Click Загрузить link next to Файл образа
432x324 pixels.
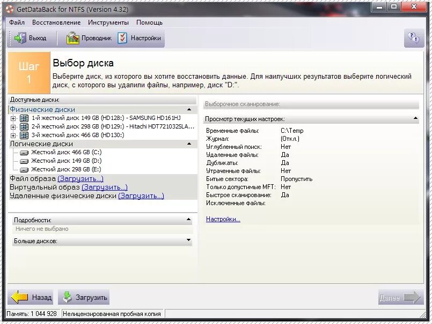80,178
